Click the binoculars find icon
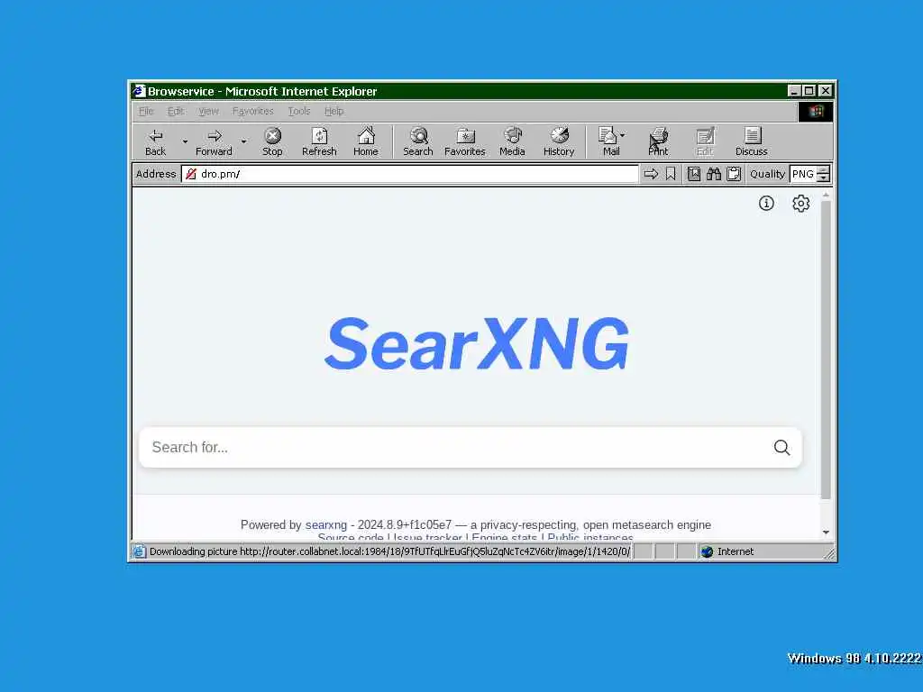 coord(714,174)
